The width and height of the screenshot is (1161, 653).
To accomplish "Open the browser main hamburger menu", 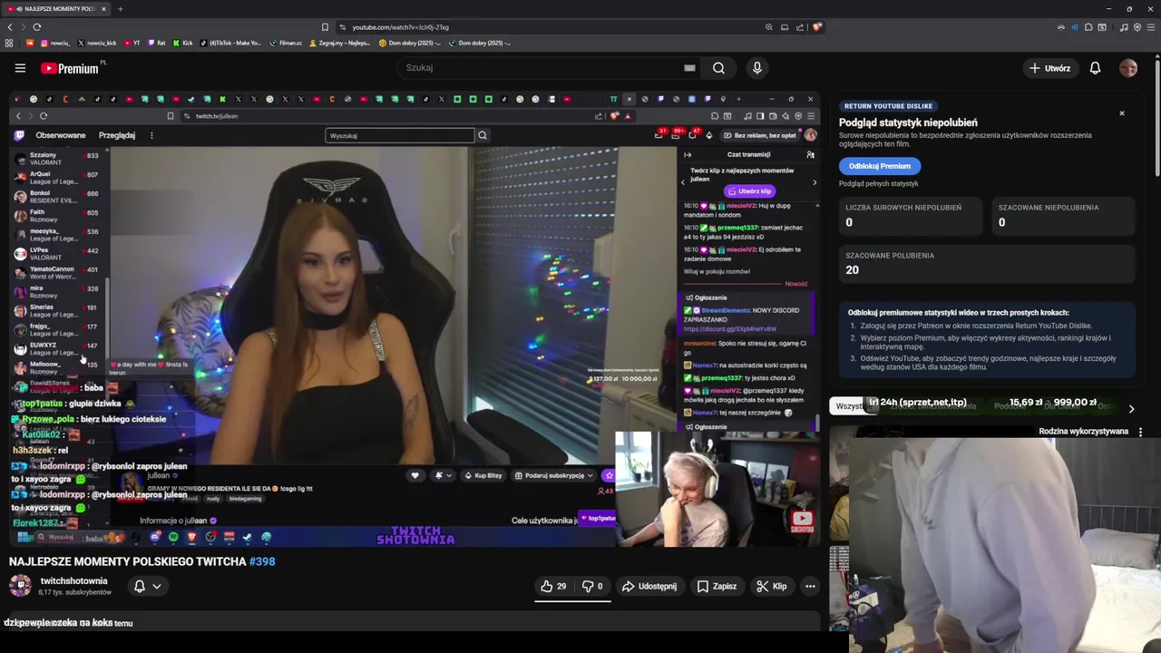I will [1150, 27].
